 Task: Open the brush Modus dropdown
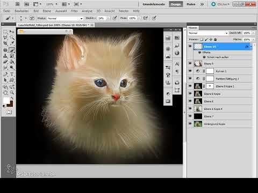pyautogui.click(x=66, y=18)
